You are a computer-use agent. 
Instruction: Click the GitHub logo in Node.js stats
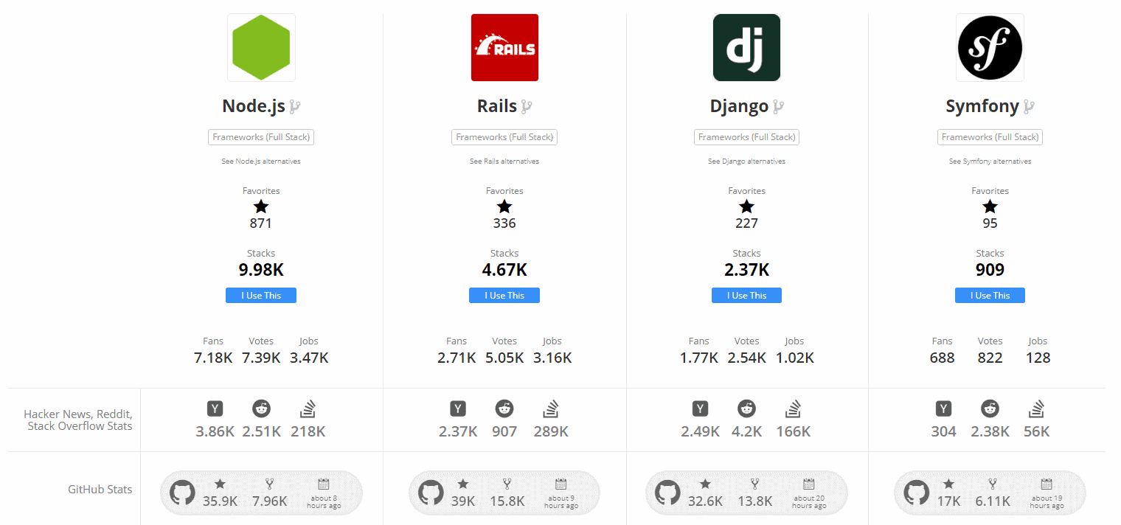182,493
